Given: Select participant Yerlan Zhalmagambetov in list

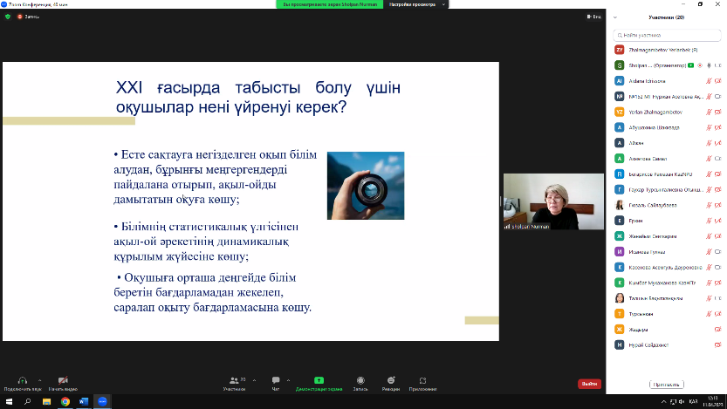Looking at the screenshot, I should pyautogui.click(x=660, y=112).
